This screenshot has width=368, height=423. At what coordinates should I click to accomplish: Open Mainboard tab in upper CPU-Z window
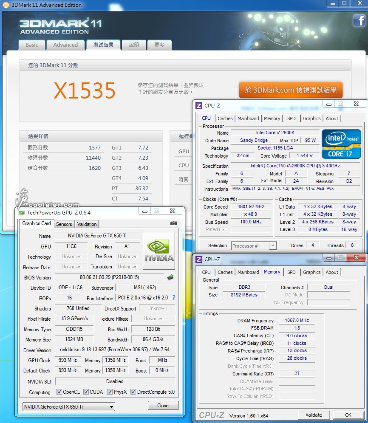(248, 118)
